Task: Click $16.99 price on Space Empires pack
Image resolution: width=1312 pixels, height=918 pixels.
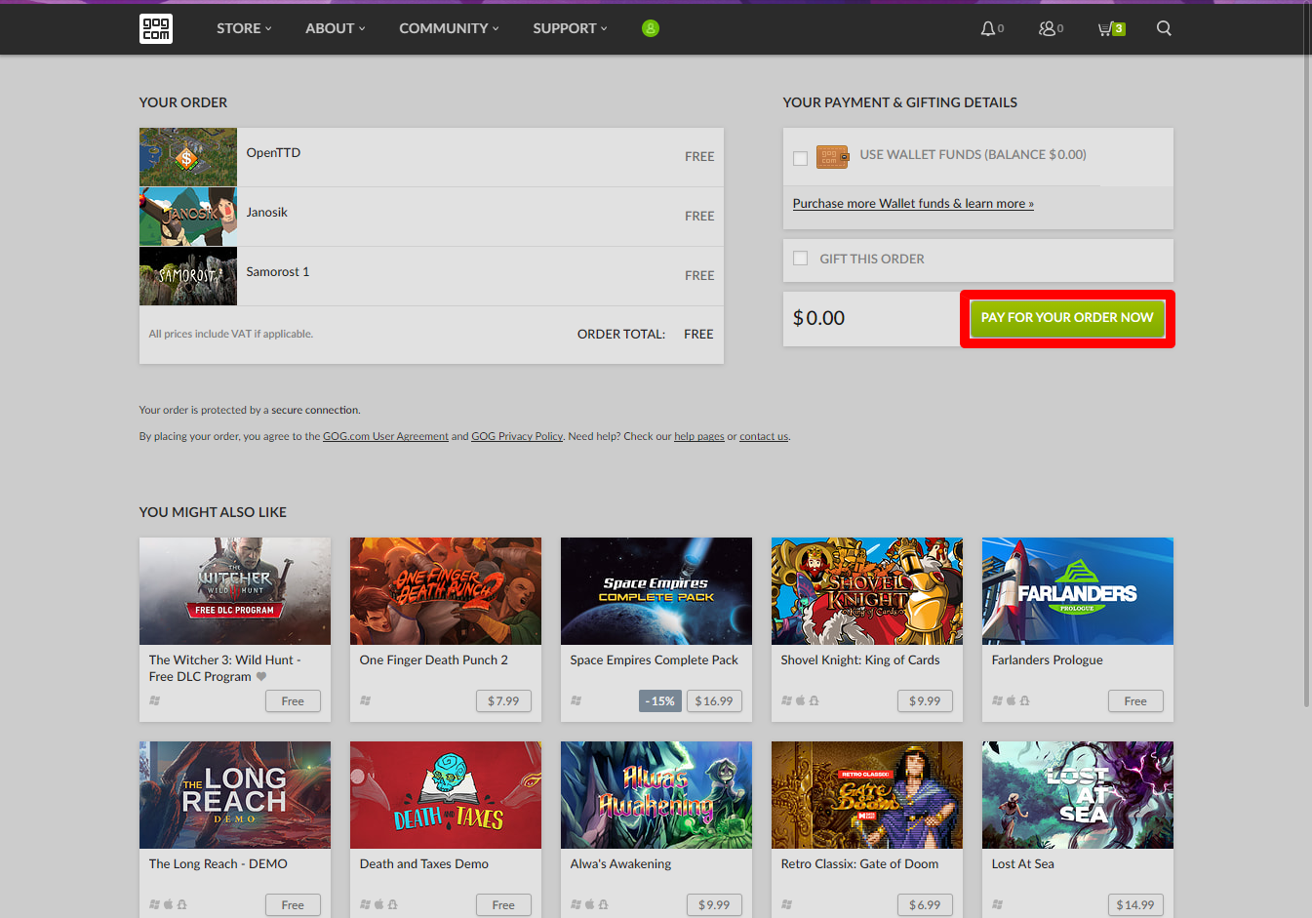Action: coord(714,700)
